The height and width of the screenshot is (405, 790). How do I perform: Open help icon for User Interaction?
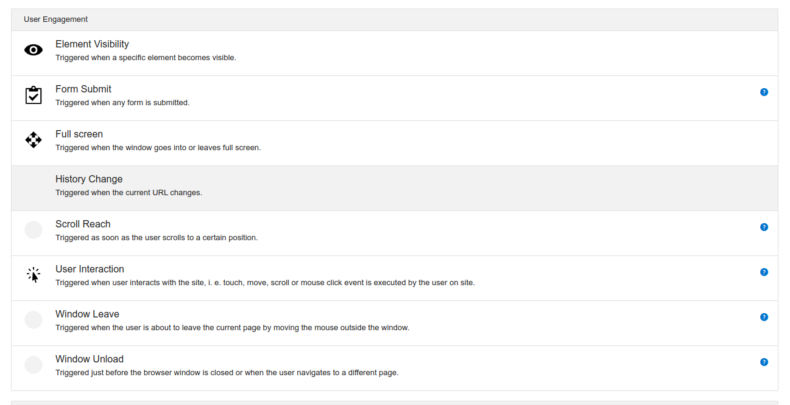764,272
